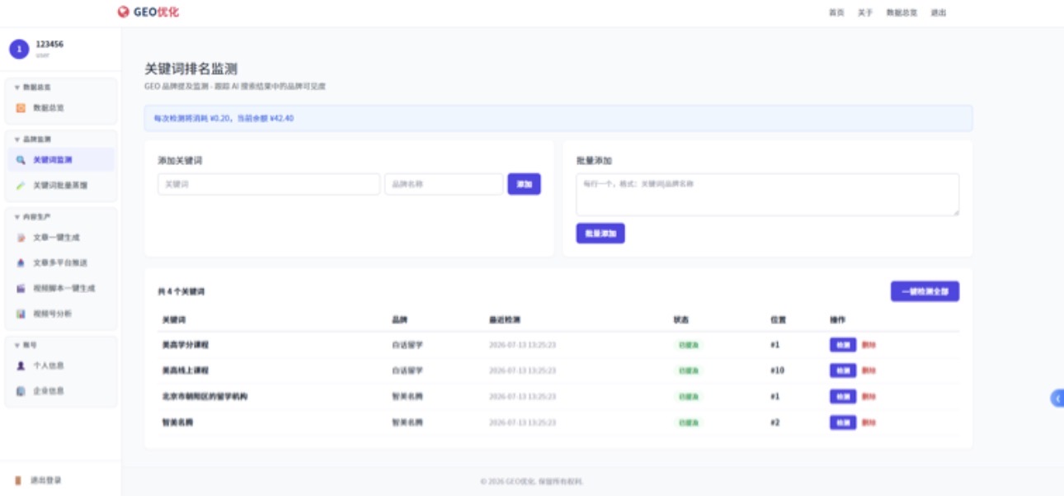Click the 关键词排名监测 page heading
This screenshot has height=496, width=1064.
(x=191, y=68)
